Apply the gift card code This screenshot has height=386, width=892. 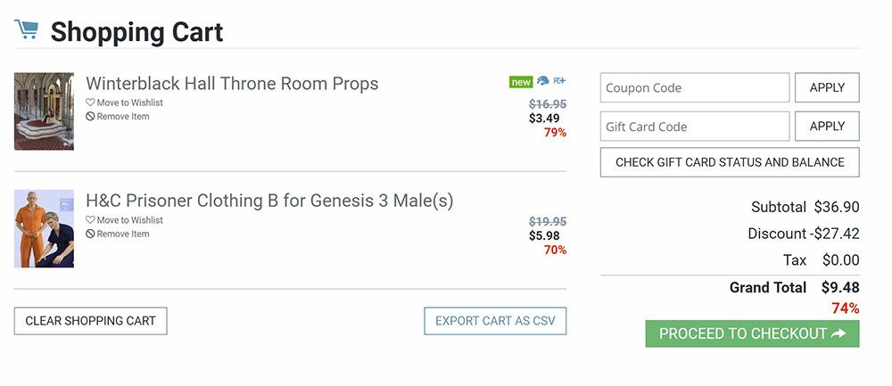coord(827,127)
